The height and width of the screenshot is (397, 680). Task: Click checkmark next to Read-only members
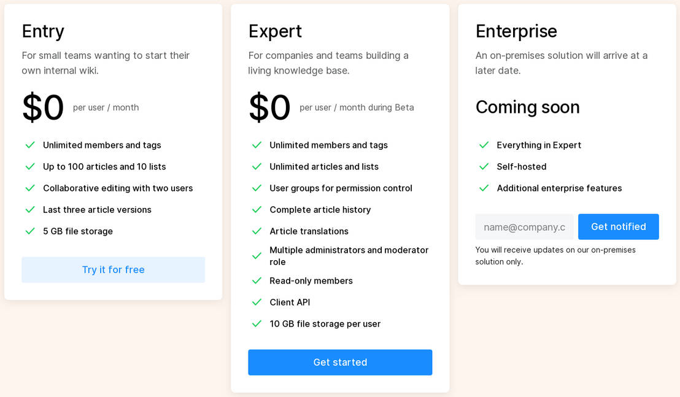click(257, 281)
